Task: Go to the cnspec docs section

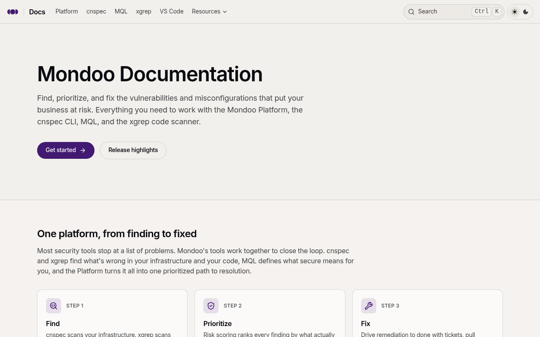Action: [x=96, y=11]
